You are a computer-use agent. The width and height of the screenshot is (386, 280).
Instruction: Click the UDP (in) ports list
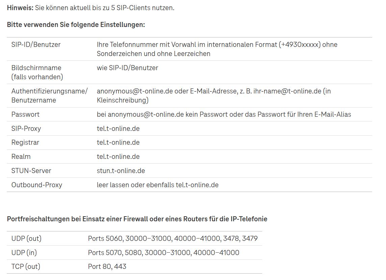(x=164, y=253)
